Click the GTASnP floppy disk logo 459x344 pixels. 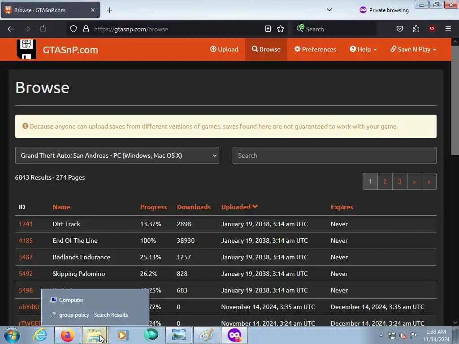coord(26,49)
